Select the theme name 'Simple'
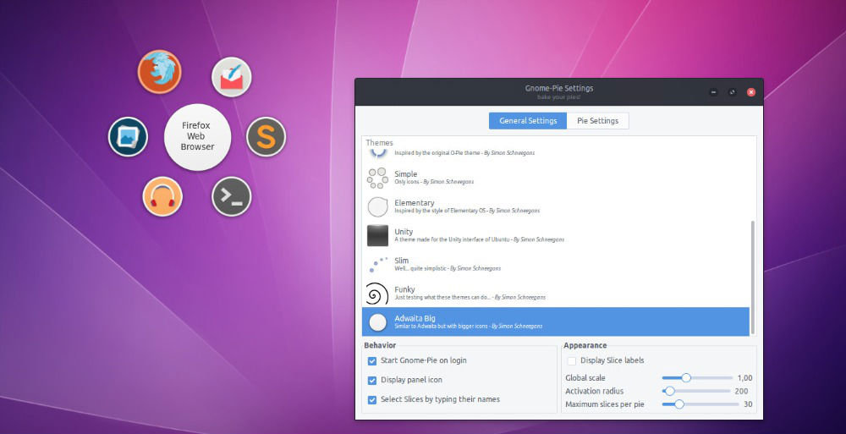This screenshot has height=434, width=846. click(406, 173)
